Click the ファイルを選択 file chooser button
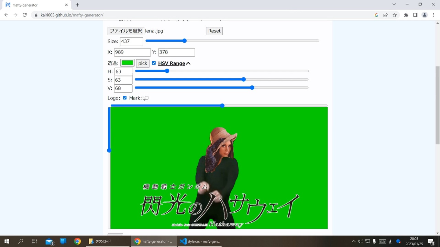This screenshot has width=440, height=247. [126, 31]
